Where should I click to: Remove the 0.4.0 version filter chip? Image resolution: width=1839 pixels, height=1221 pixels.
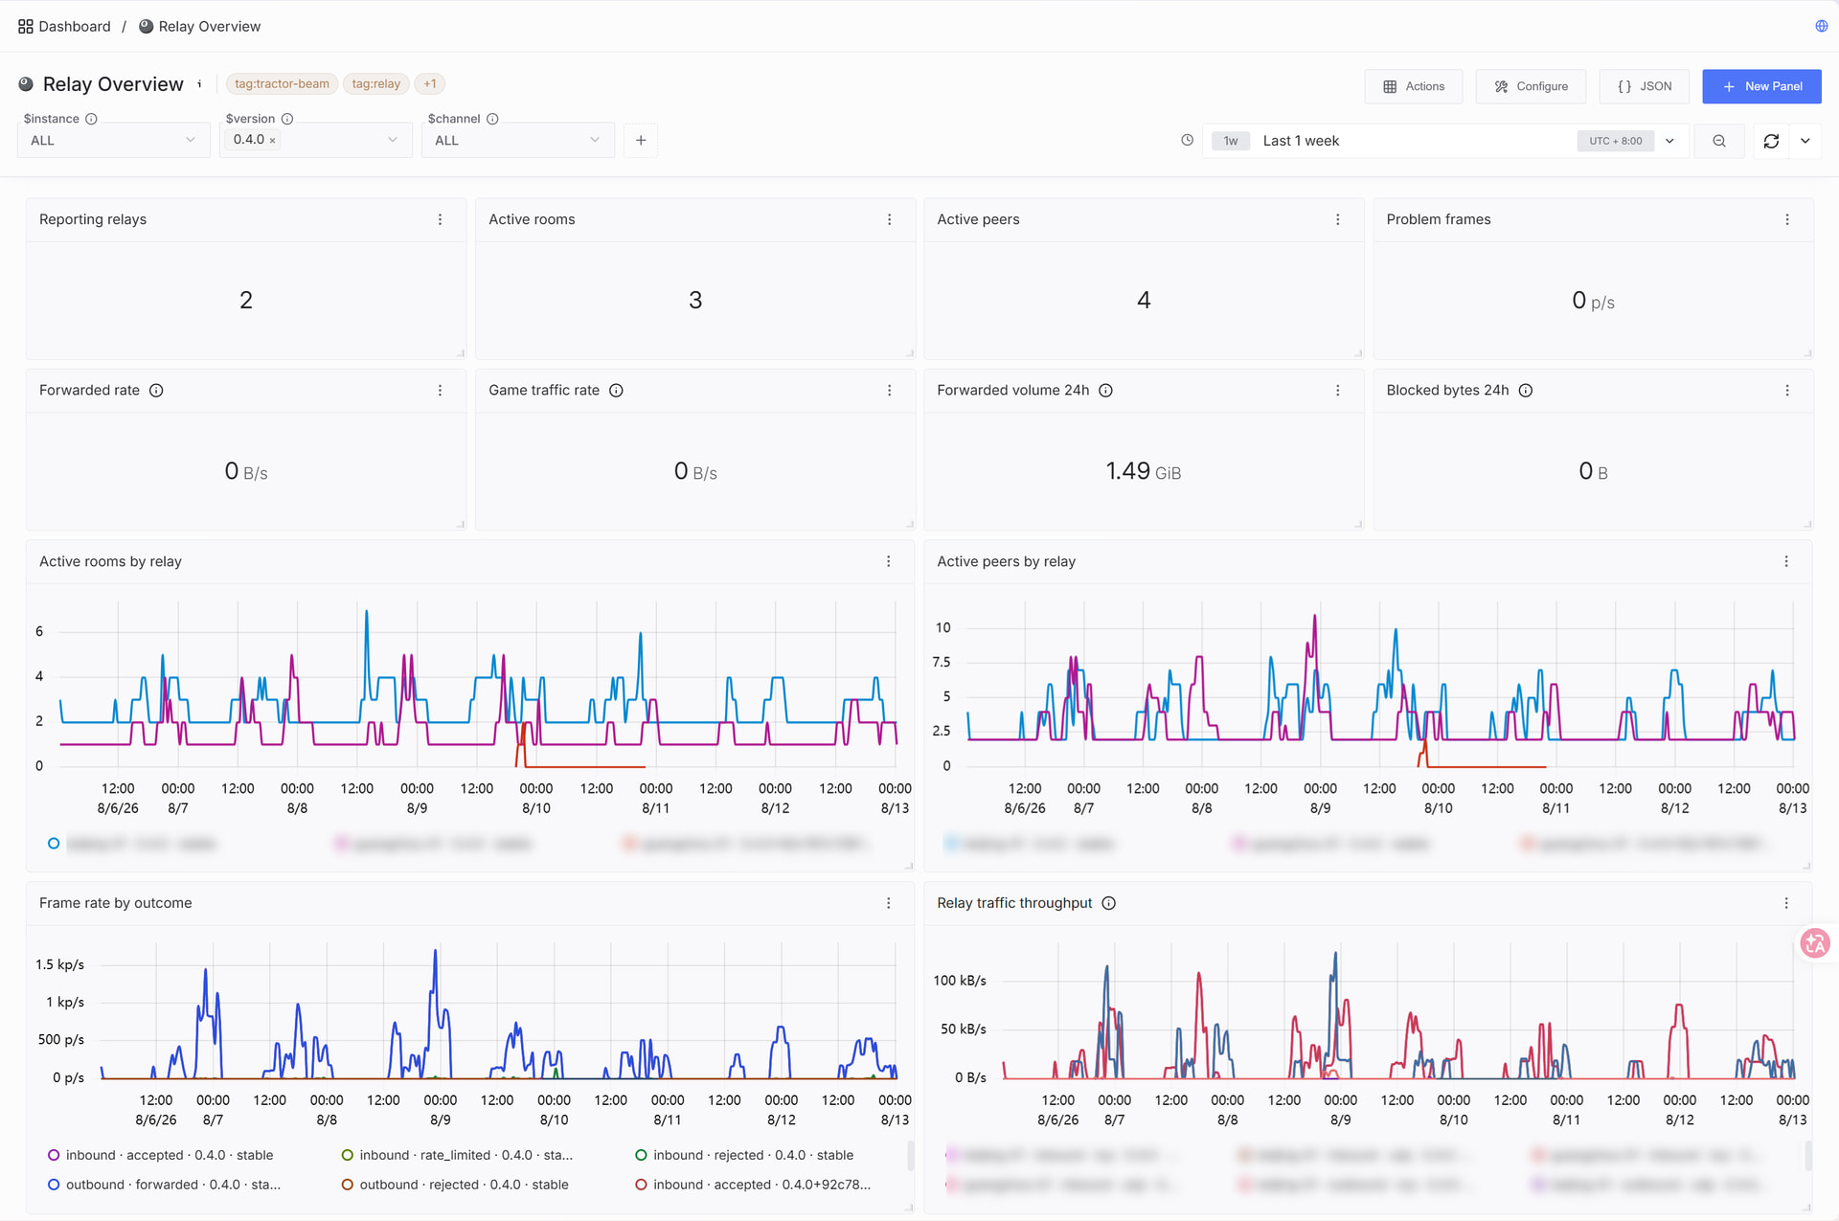point(273,141)
